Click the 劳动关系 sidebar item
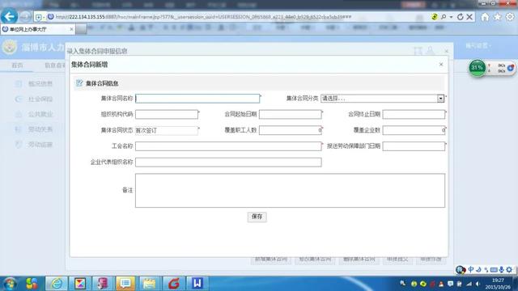Screen dimensions: 518x291 [40, 129]
